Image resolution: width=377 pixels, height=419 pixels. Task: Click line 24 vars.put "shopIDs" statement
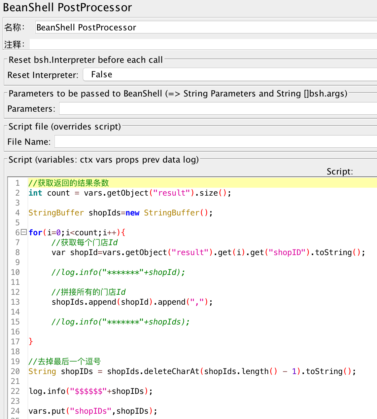pos(93,411)
